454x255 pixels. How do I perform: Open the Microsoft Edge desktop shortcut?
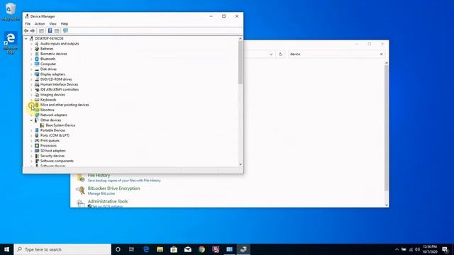[x=11, y=42]
